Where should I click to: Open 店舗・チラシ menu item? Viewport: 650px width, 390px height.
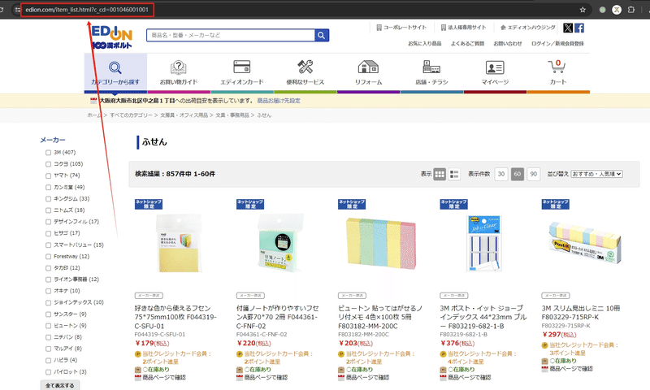pos(431,73)
